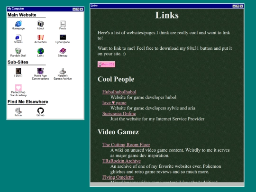Close the Links window
The width and height of the screenshot is (256, 192).
[241, 6]
